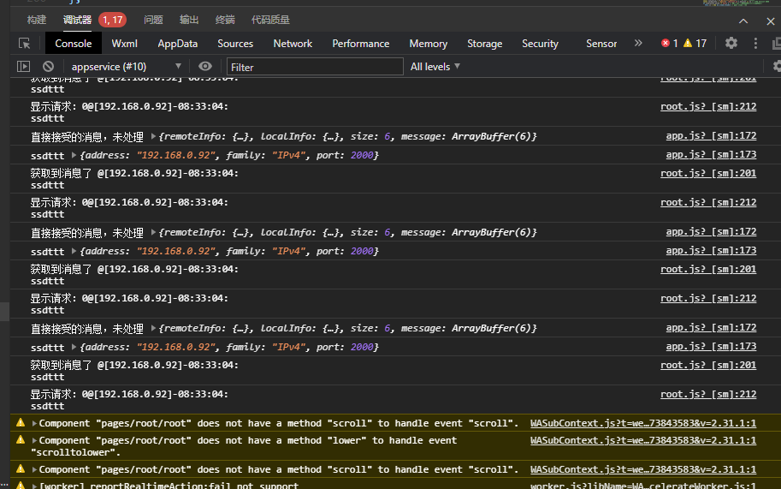Viewport: 781px width, 489px height.
Task: Expand second address object entry
Action: (x=74, y=251)
